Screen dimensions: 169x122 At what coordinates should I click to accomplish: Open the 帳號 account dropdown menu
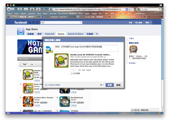[x=148, y=22]
